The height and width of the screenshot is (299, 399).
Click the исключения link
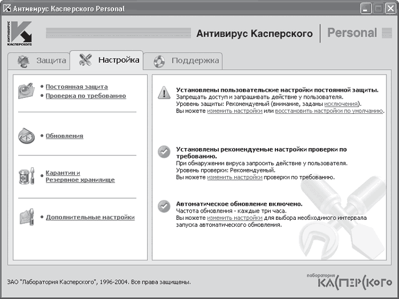[x=341, y=104]
